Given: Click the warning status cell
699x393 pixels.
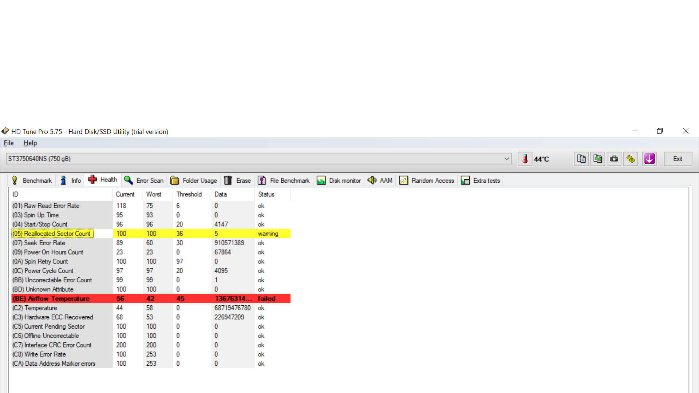Looking at the screenshot, I should pyautogui.click(x=268, y=234).
